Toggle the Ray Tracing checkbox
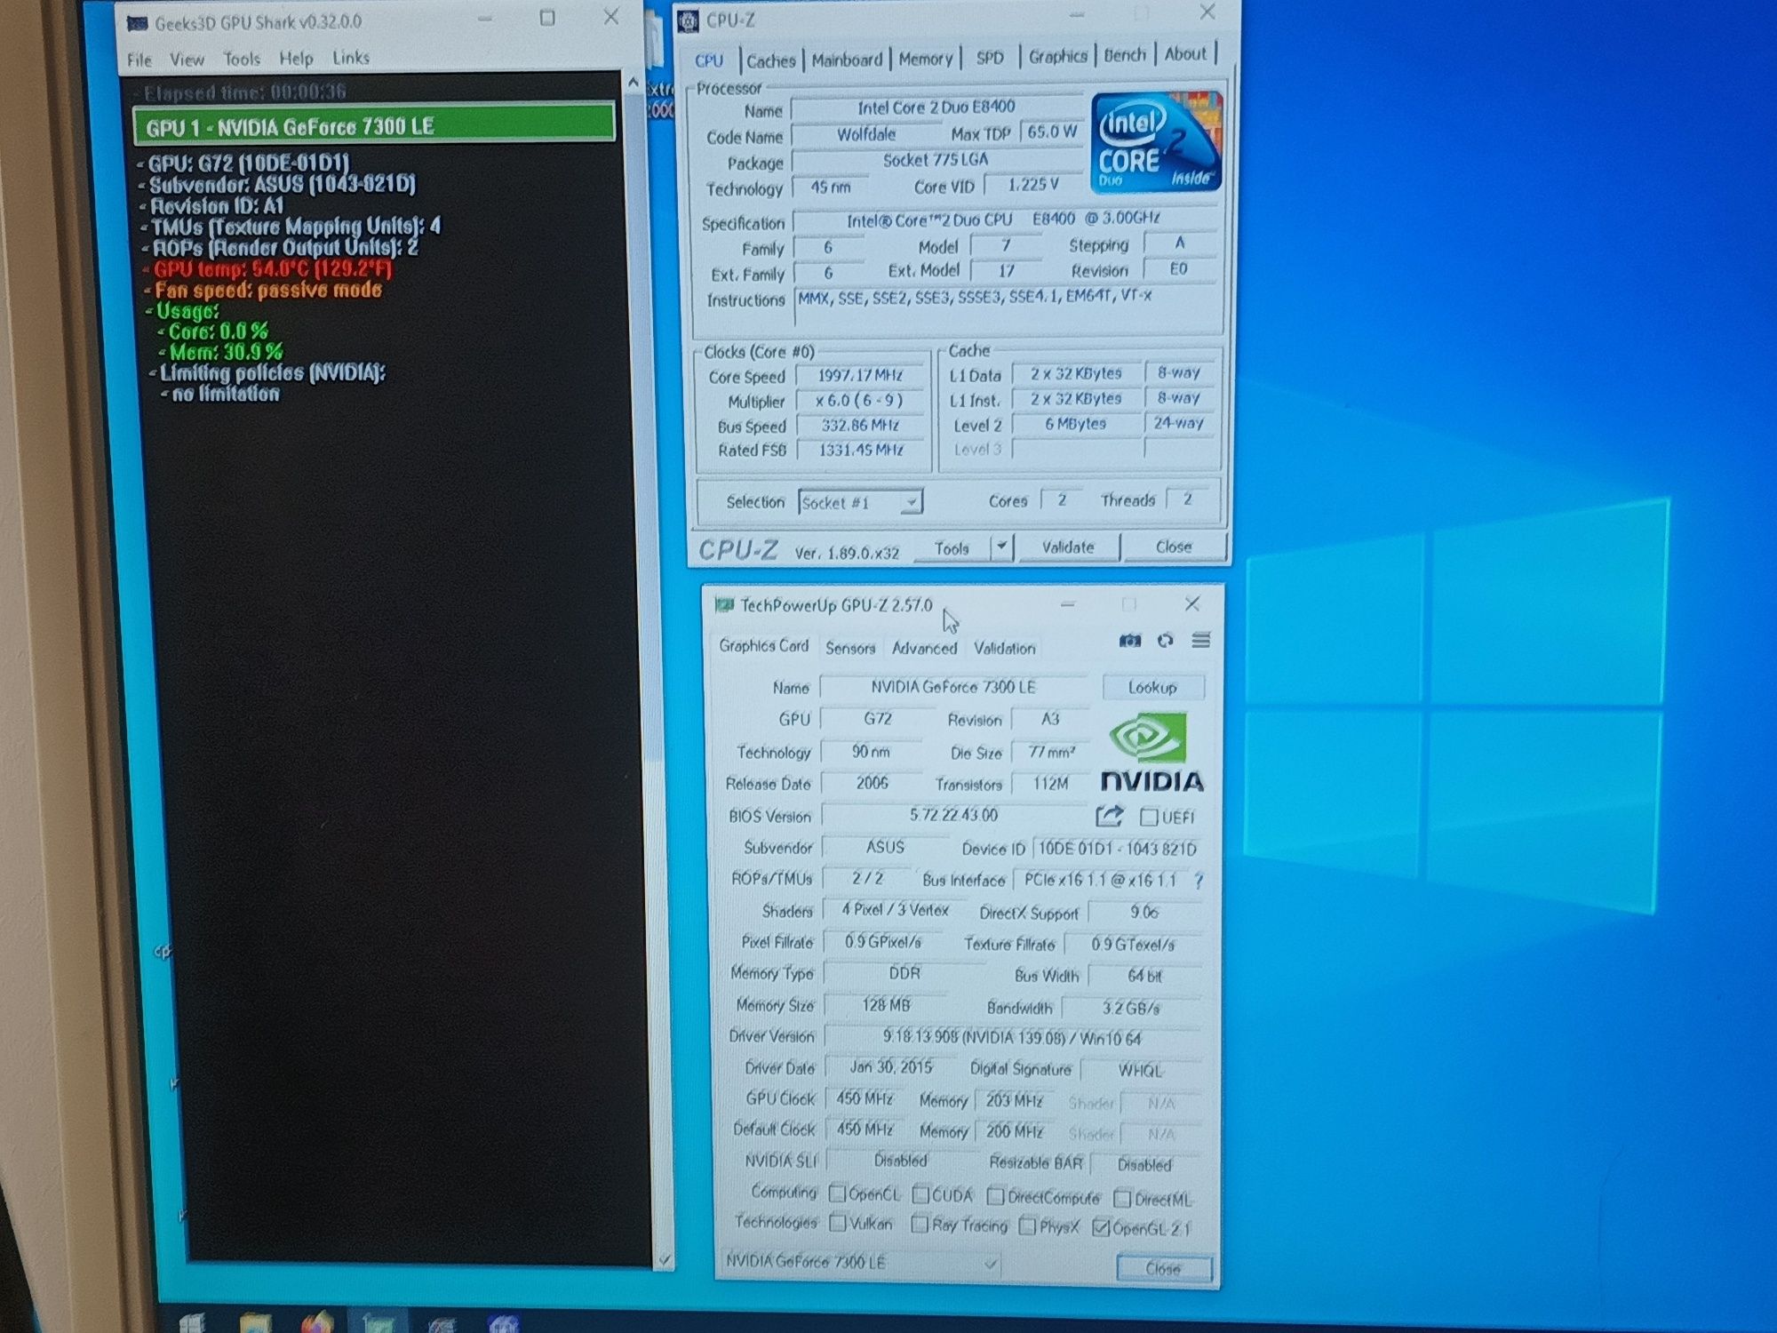The width and height of the screenshot is (1777, 1333). coord(920,1225)
